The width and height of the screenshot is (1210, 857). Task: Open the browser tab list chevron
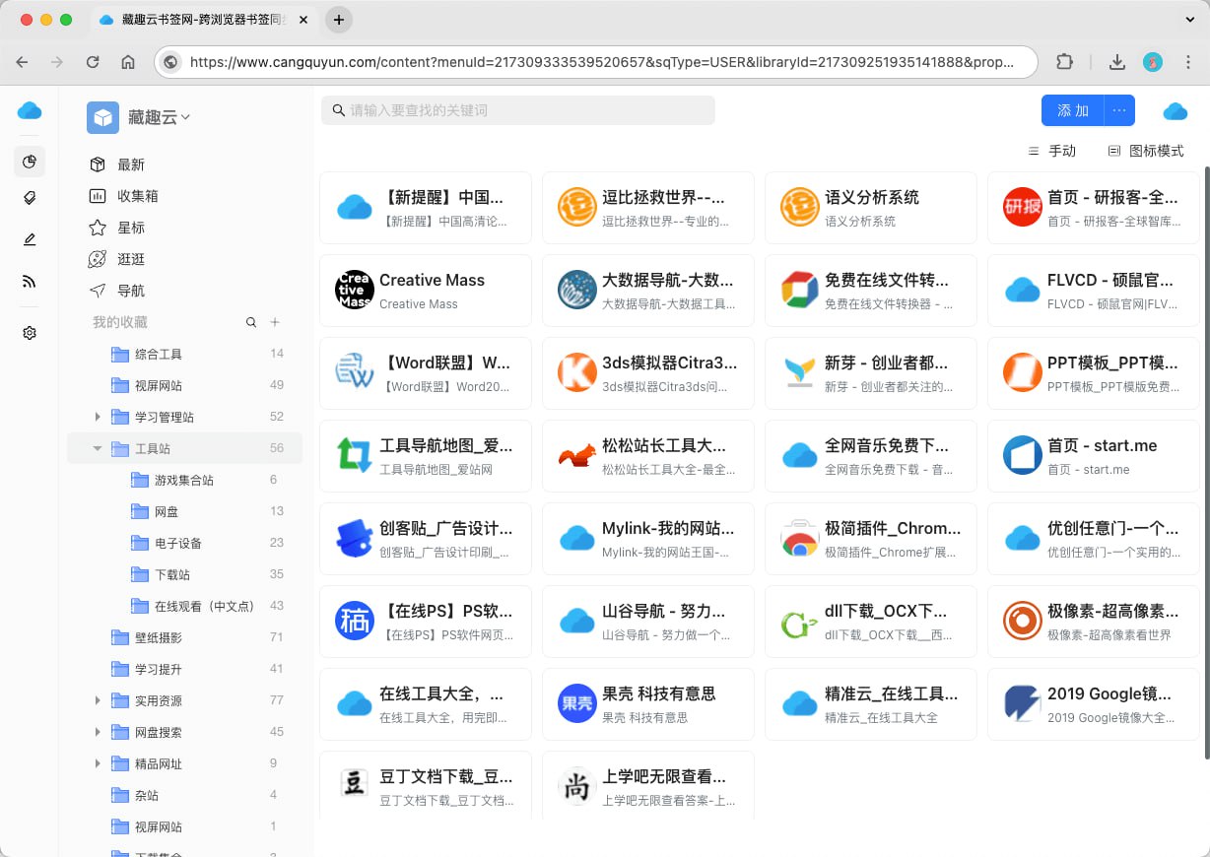(x=1189, y=19)
